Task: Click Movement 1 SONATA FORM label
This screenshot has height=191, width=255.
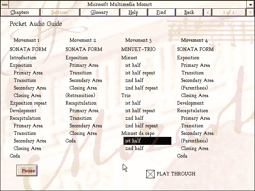Action: (x=28, y=49)
